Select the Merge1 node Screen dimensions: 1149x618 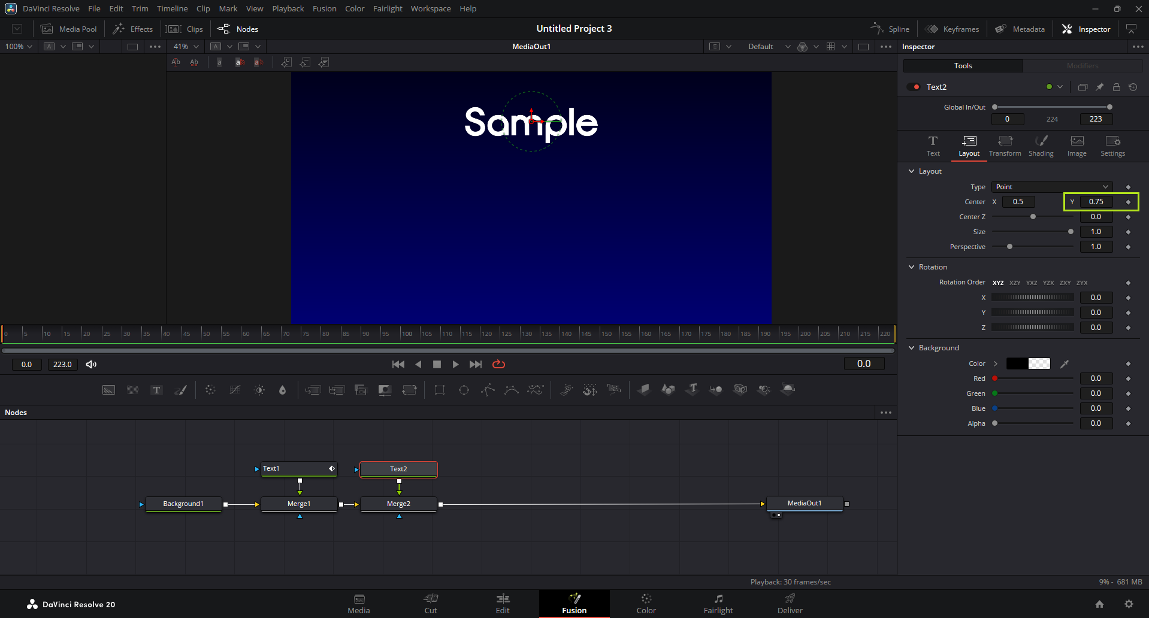(299, 504)
